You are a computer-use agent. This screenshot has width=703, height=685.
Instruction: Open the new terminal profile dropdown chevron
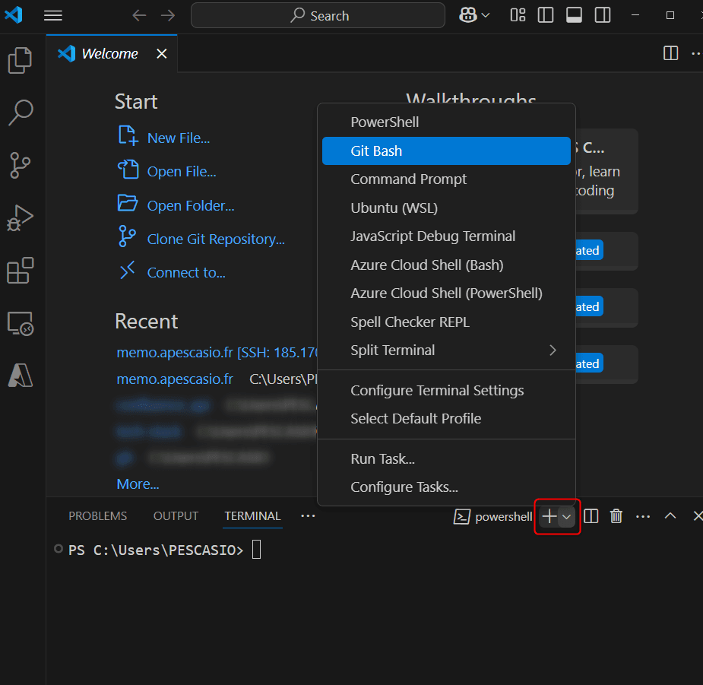[x=565, y=515]
